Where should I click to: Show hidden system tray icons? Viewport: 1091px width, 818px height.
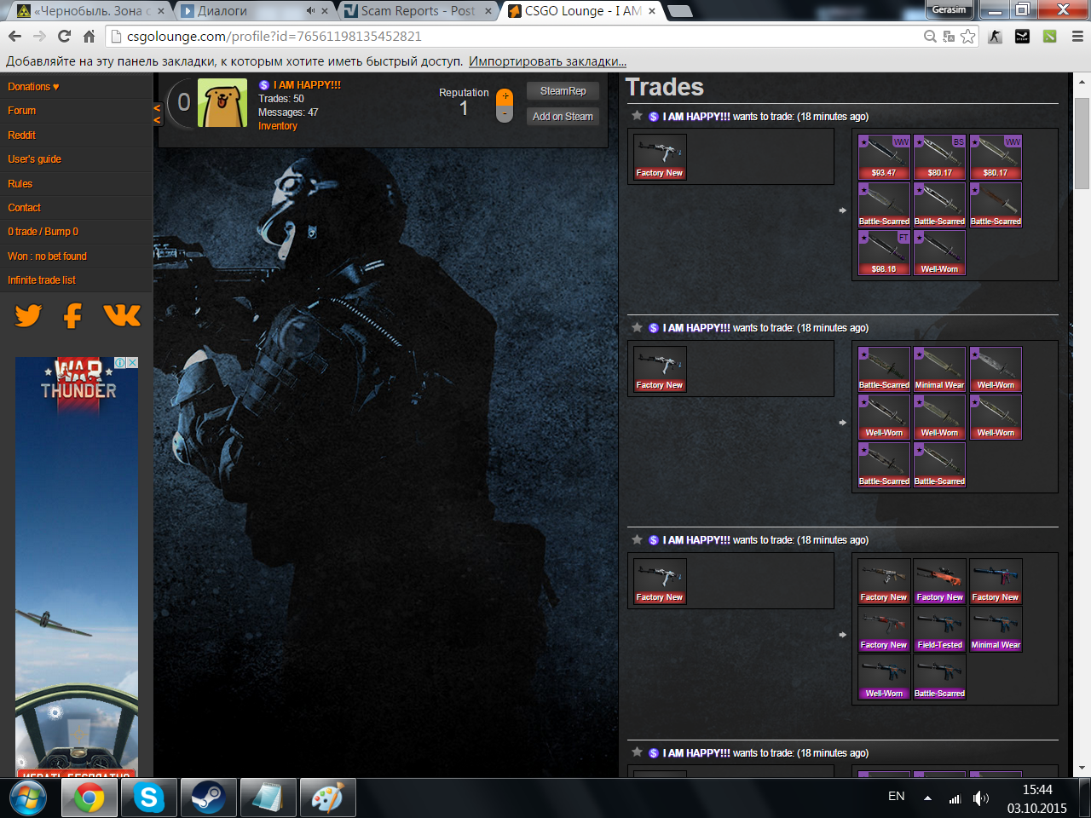tap(927, 798)
